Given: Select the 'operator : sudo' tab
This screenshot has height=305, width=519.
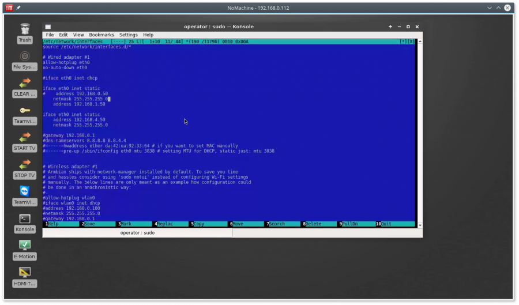Looking at the screenshot, I should [x=137, y=233].
